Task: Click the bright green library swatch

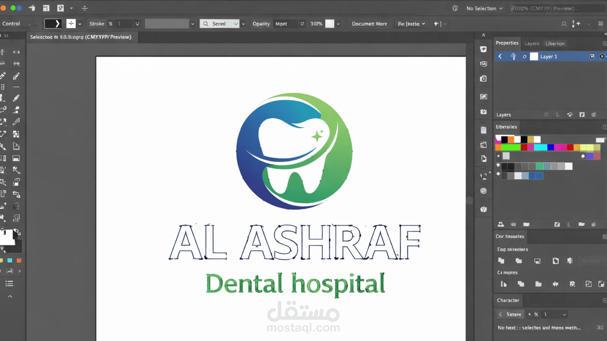Action: (x=511, y=147)
